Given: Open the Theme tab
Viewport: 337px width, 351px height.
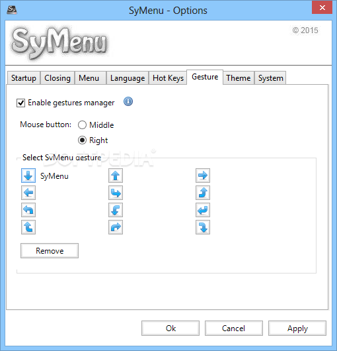Looking at the screenshot, I should (x=239, y=78).
